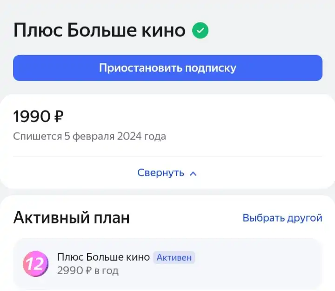Tap the pink 12-month plan icon
Viewport: 335px width, 291px height.
tap(36, 264)
